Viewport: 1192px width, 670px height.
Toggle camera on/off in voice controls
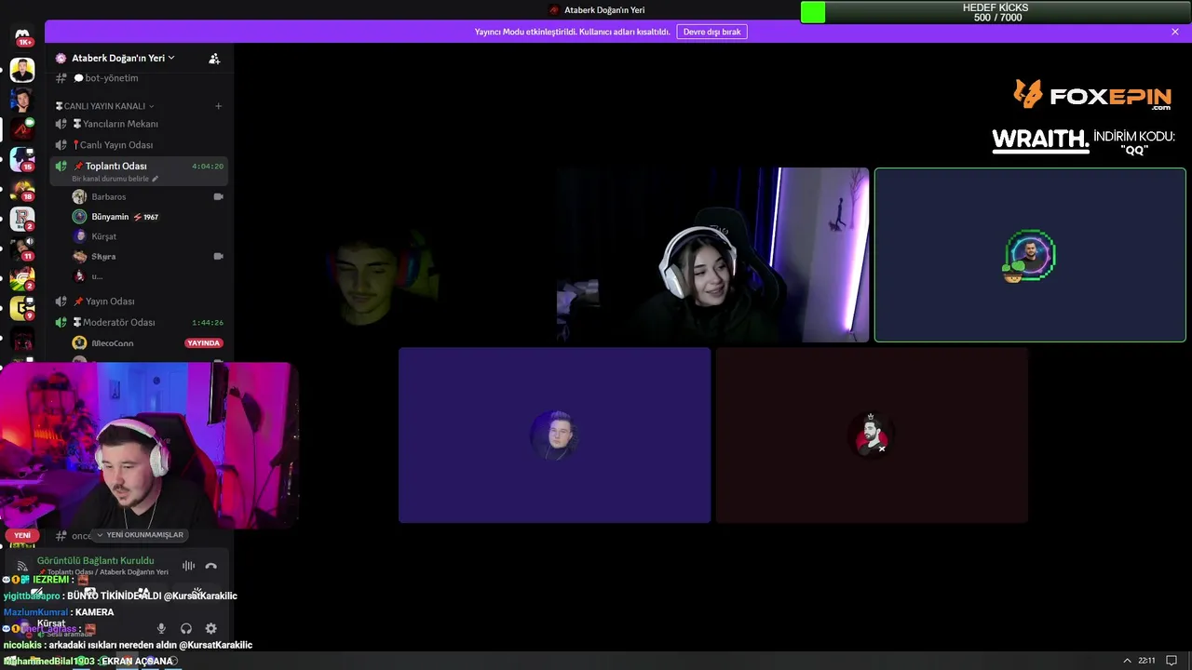pos(36,592)
